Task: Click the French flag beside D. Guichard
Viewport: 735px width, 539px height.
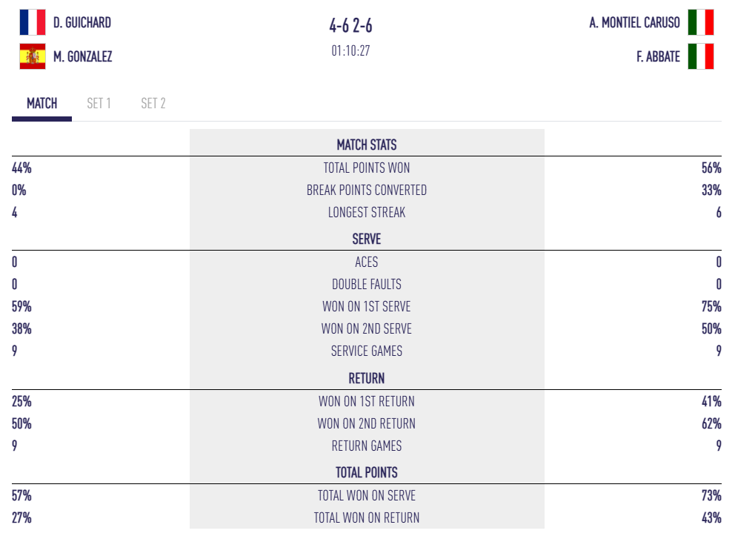Action: click(33, 22)
